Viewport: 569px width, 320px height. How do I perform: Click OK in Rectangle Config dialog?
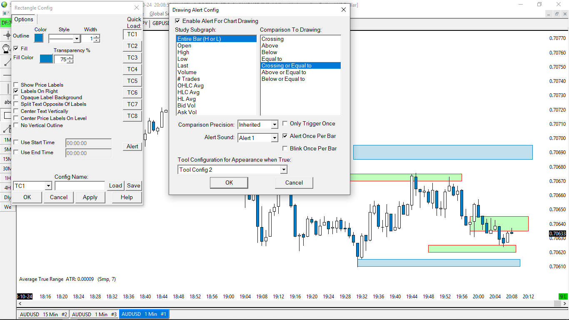point(27,197)
